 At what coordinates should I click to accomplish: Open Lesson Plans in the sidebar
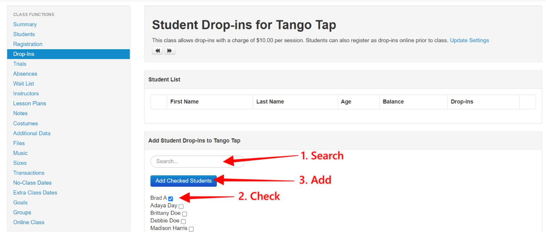pyautogui.click(x=29, y=104)
